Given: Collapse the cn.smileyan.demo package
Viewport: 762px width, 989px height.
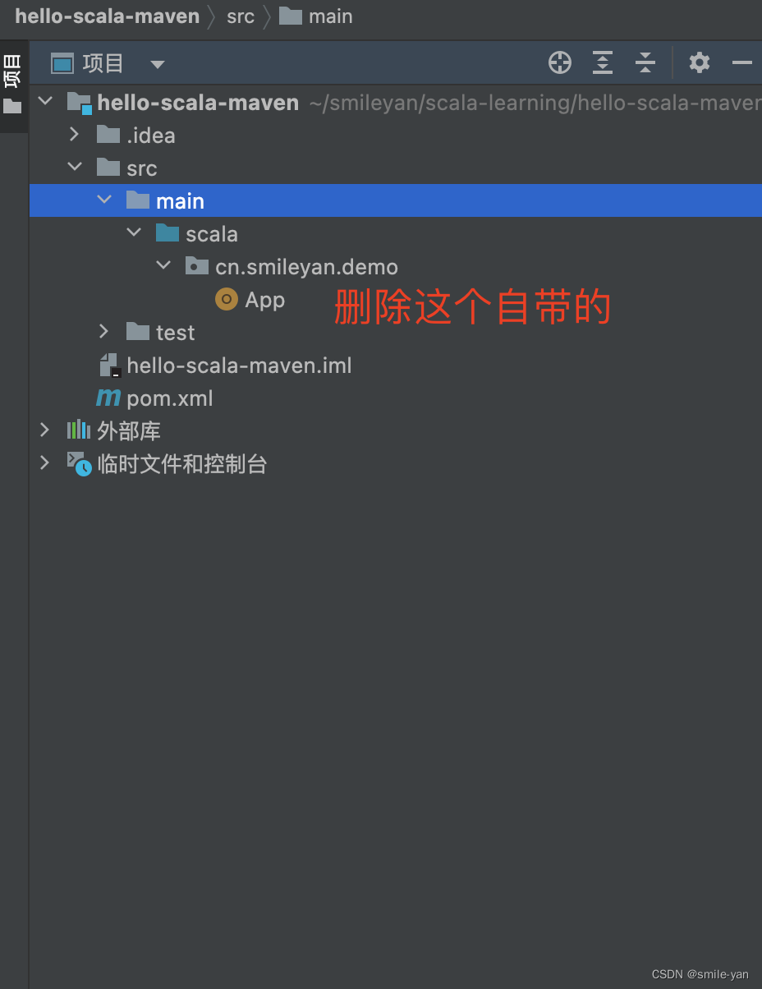Looking at the screenshot, I should 163,264.
